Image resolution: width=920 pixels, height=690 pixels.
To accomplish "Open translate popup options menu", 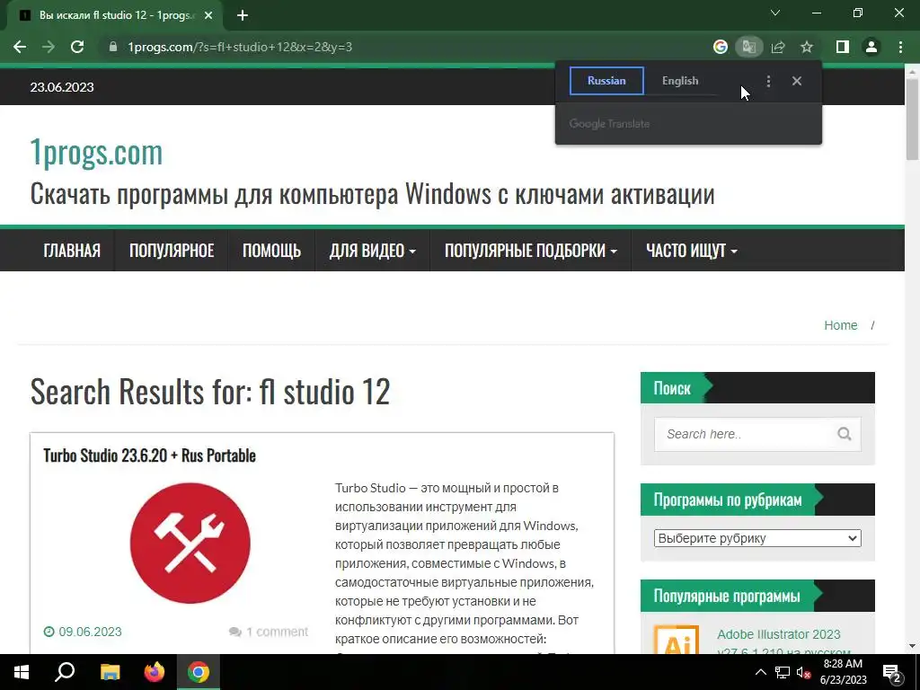I will click(x=769, y=81).
